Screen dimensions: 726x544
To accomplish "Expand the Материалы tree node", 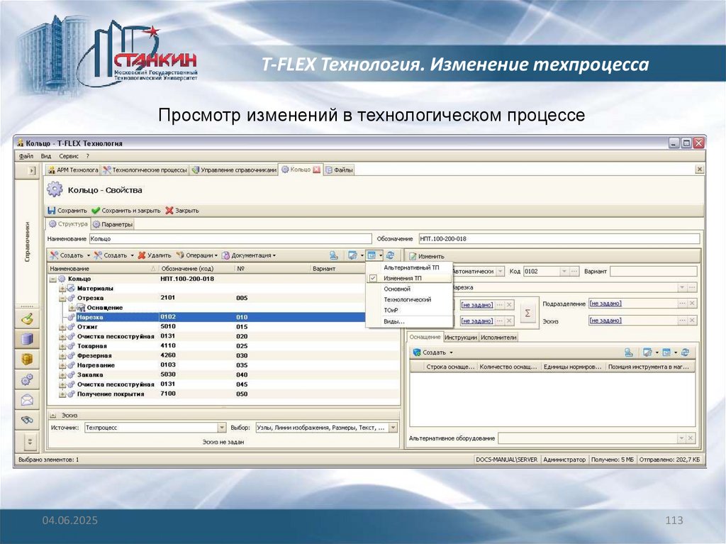I will point(62,289).
